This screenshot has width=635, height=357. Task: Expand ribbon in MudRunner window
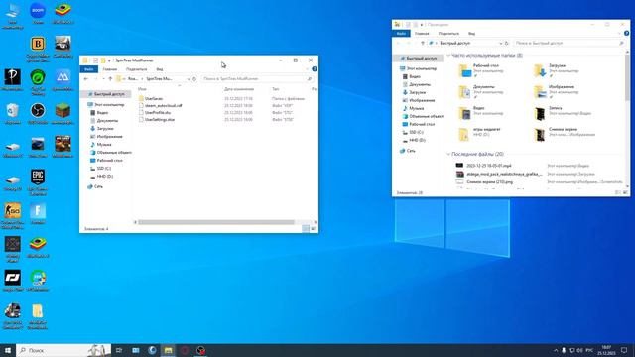(307, 69)
